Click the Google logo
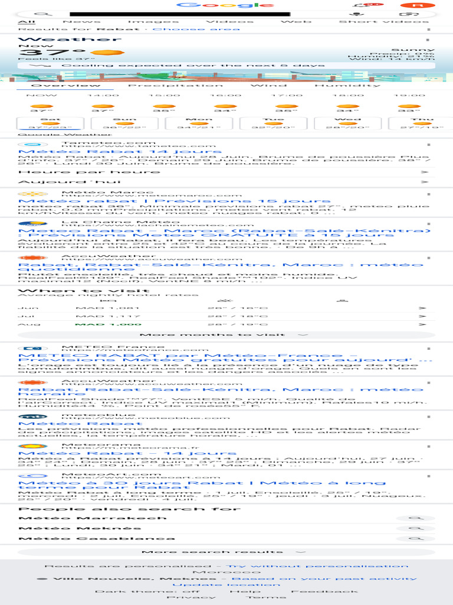Viewport: 453px width, 605px height. (226, 5)
